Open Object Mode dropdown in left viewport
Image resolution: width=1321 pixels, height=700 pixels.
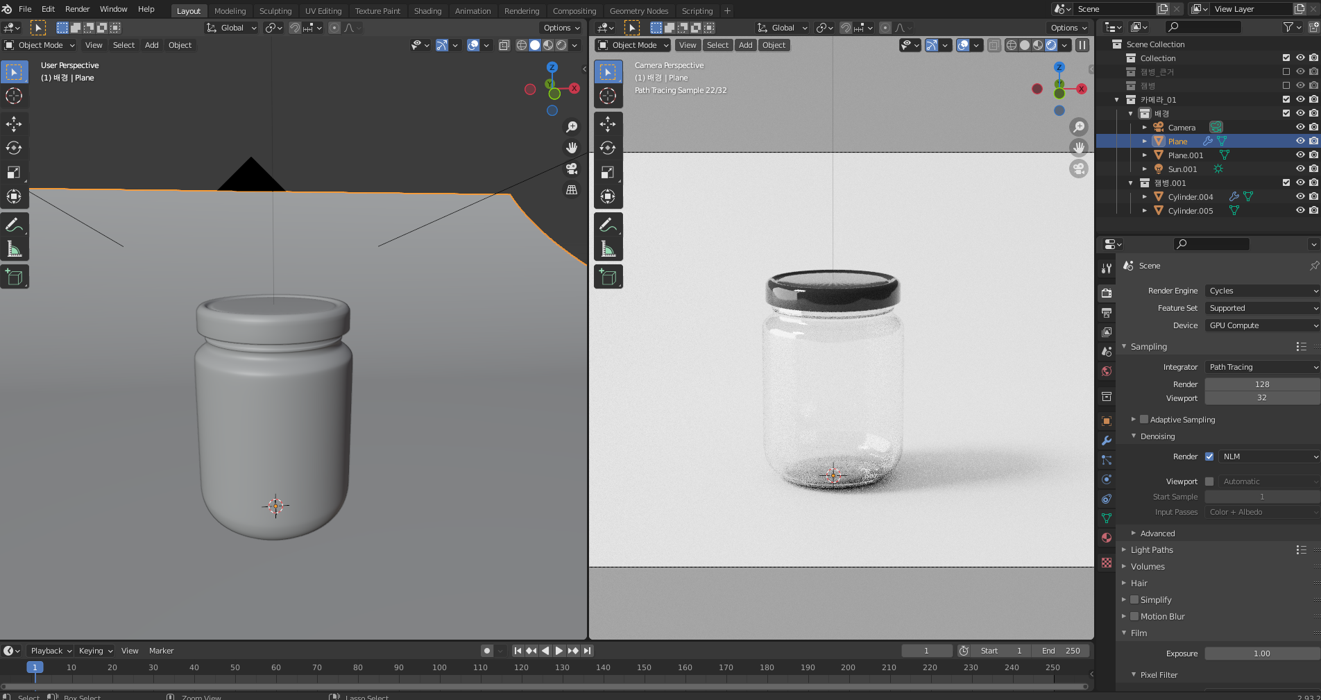(x=39, y=45)
